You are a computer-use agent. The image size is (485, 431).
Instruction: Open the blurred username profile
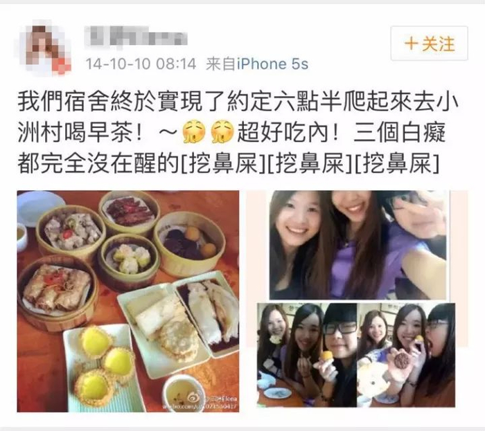(x=136, y=37)
